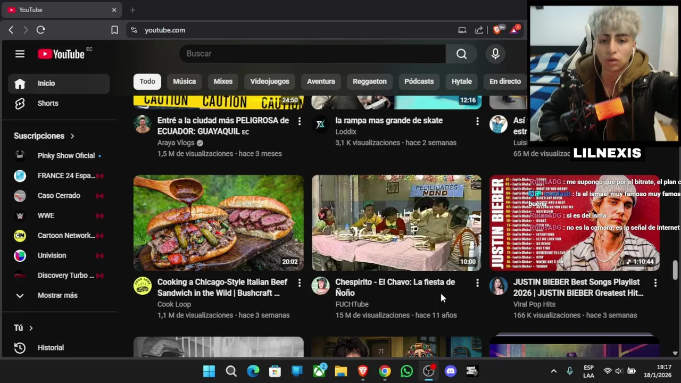The height and width of the screenshot is (383, 681).
Task: Open Windows taskbar search
Action: tap(231, 371)
